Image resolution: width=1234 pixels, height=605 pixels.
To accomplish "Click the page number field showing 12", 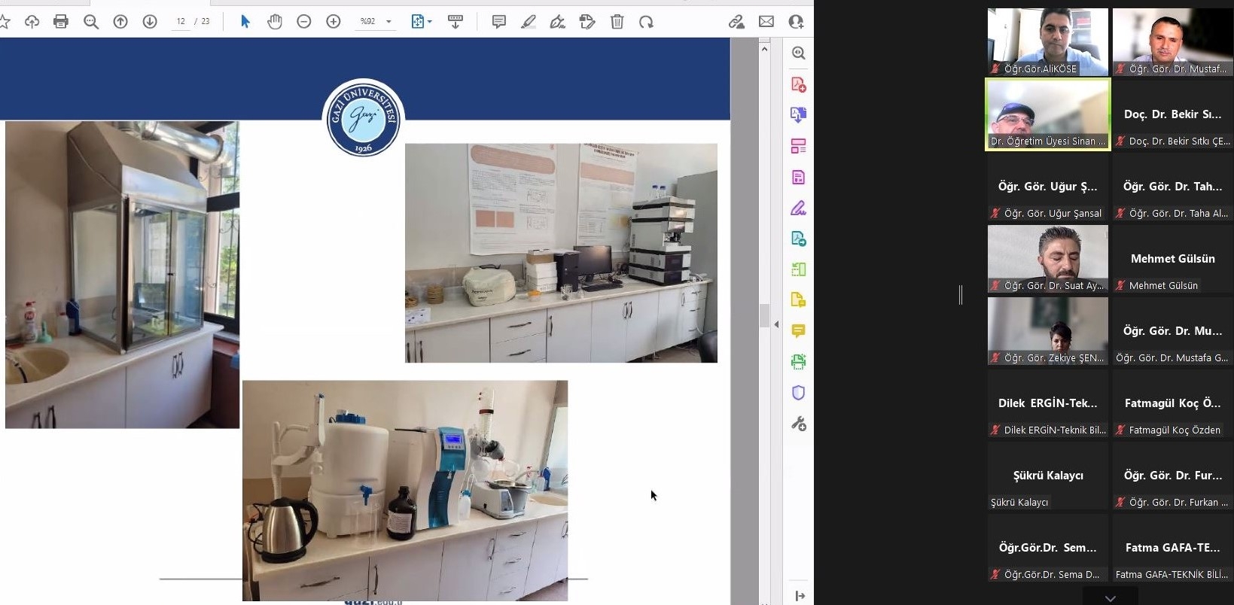I will click(181, 22).
